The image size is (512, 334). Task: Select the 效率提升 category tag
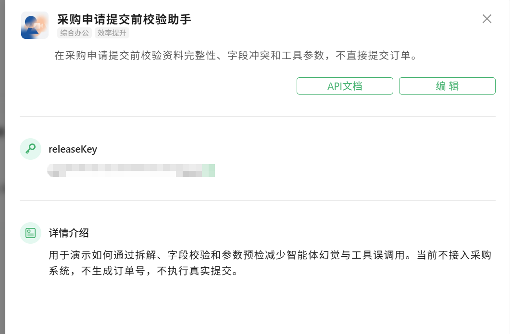pyautogui.click(x=112, y=33)
